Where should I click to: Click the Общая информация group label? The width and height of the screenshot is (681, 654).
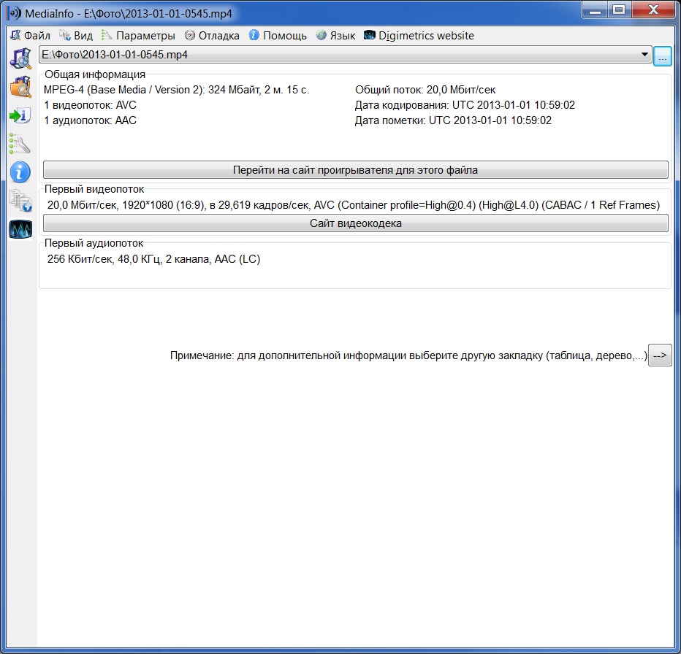[95, 74]
